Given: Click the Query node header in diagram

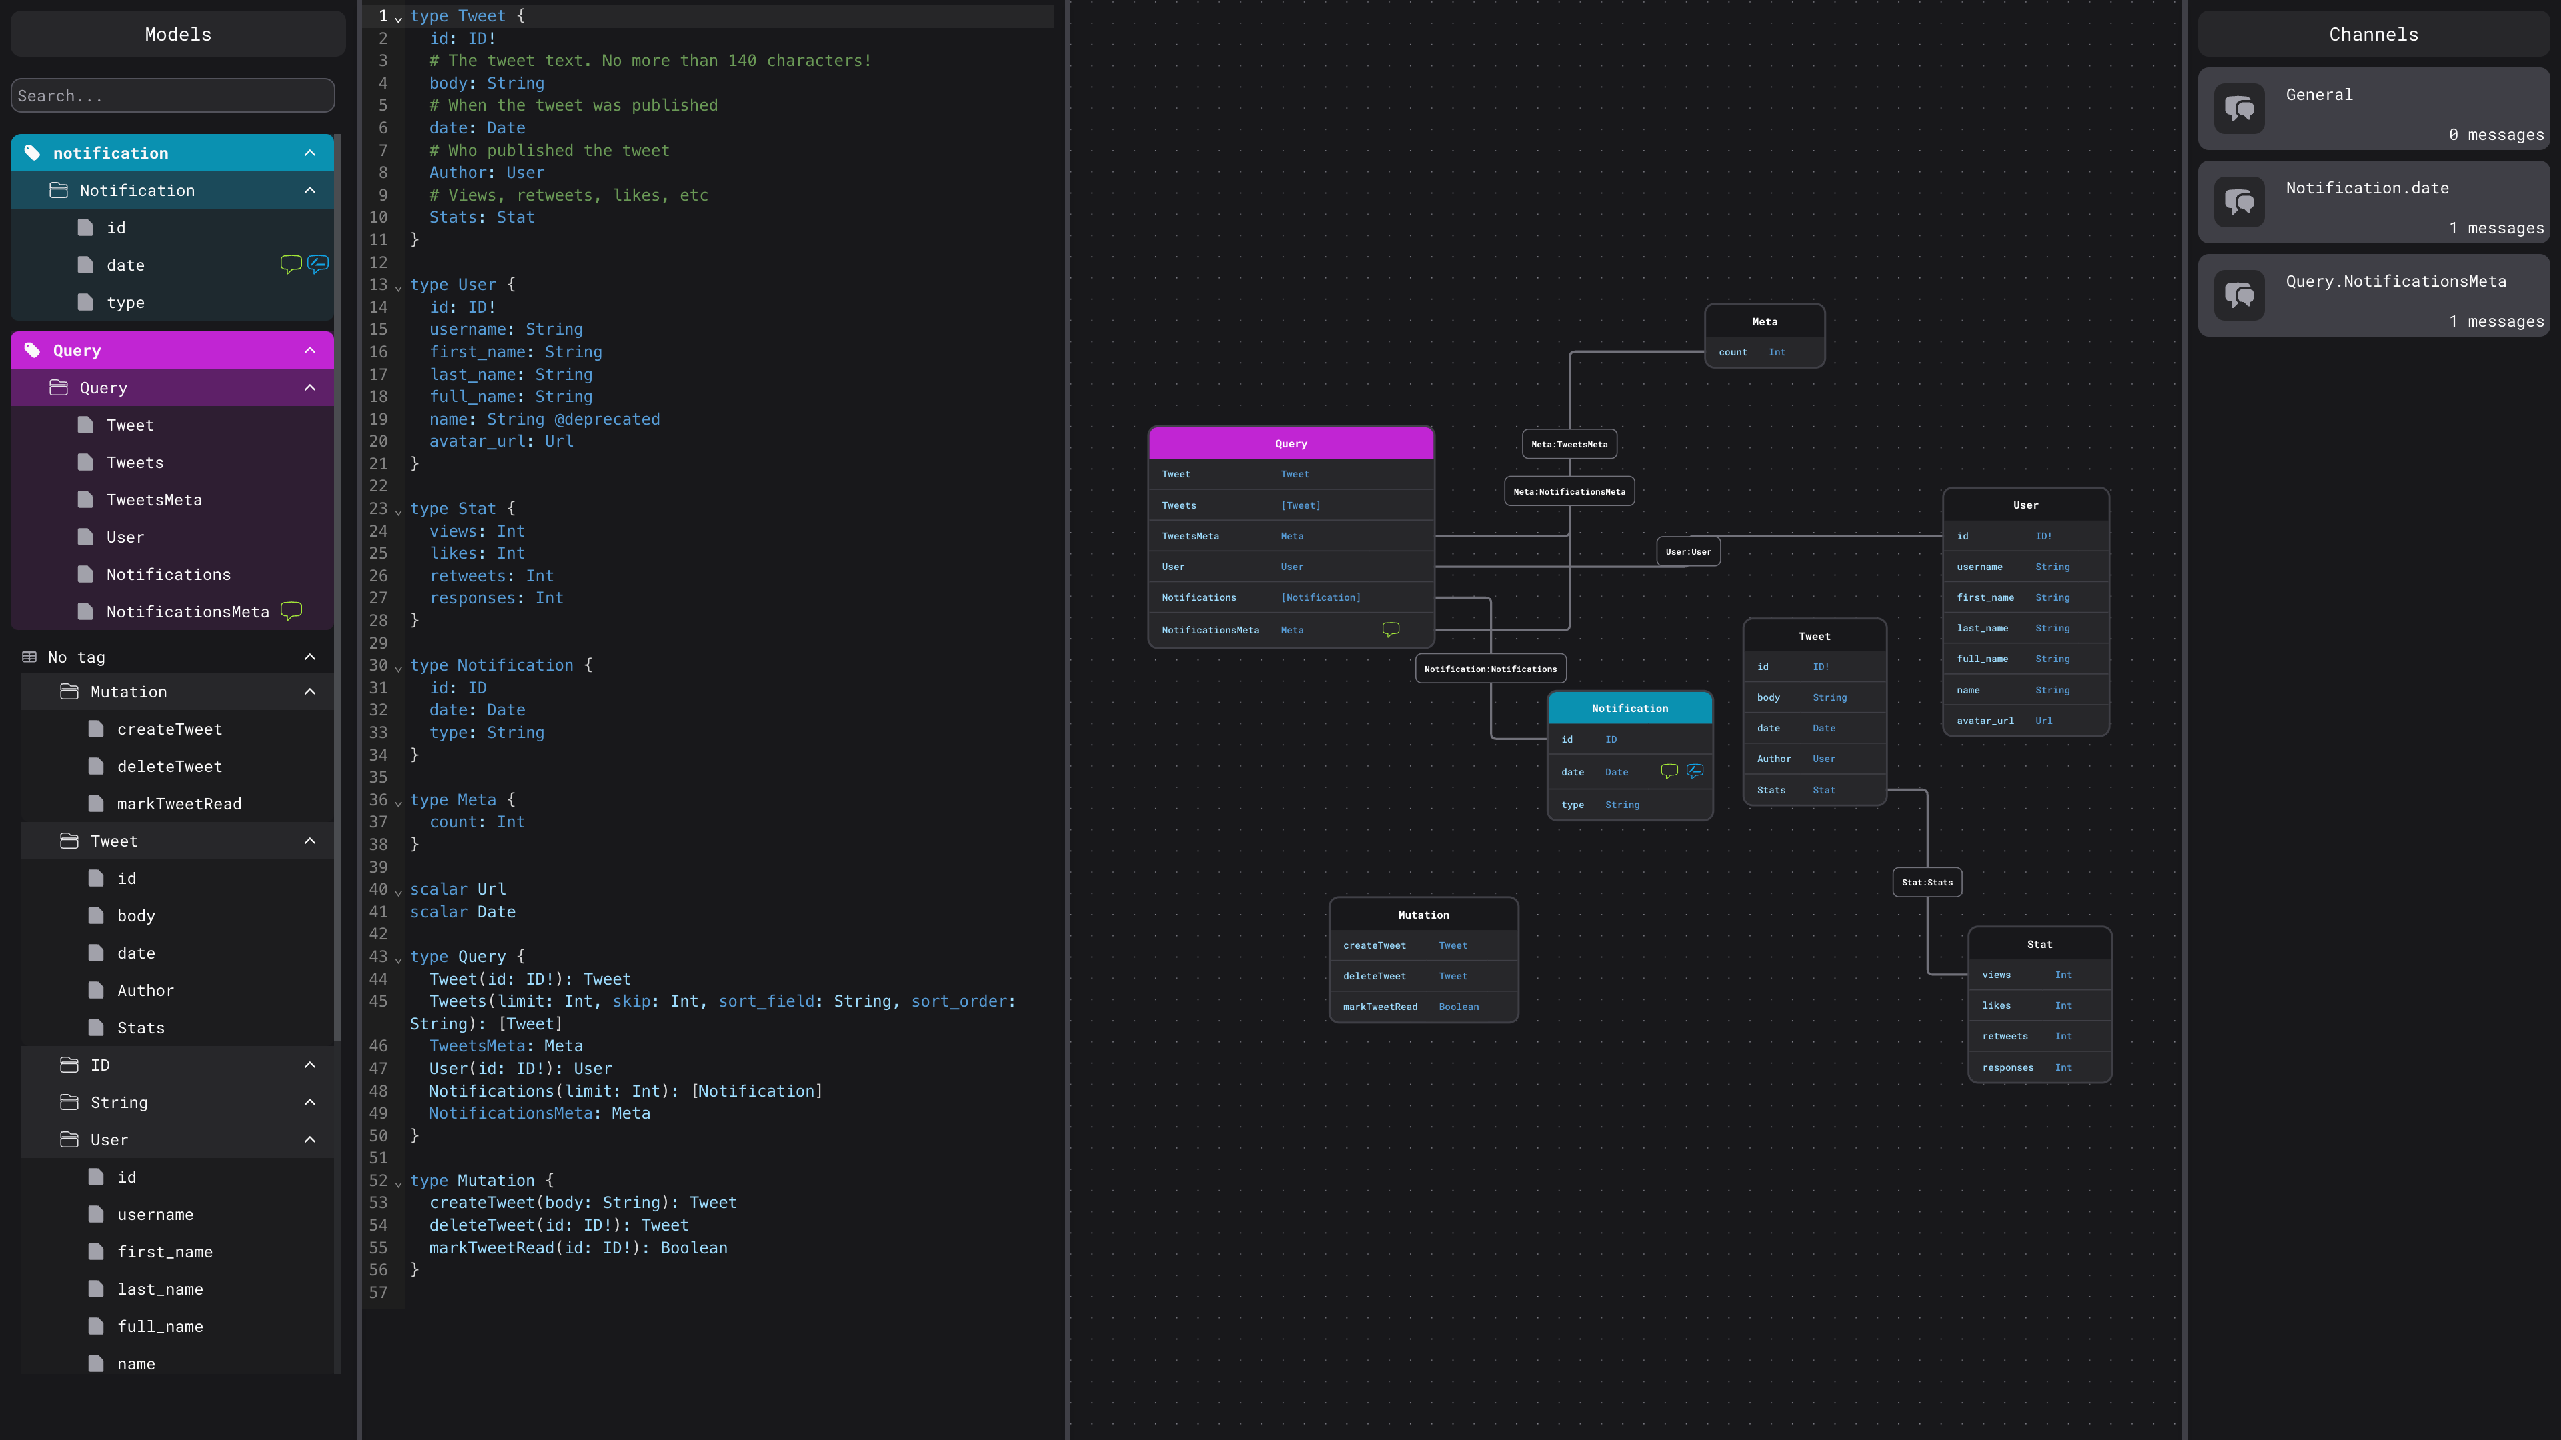Looking at the screenshot, I should [x=1291, y=443].
